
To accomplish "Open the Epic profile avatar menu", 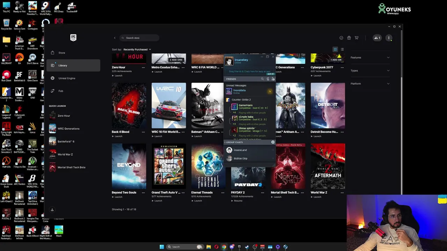I will point(389,38).
